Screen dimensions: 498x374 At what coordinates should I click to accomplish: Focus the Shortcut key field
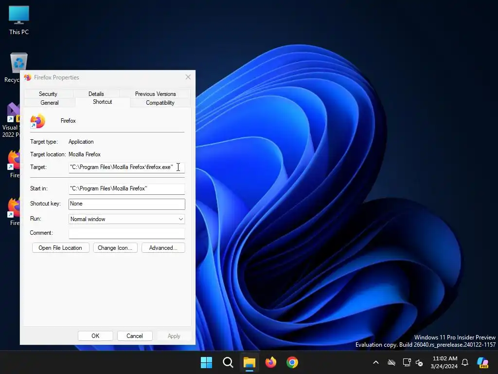pyautogui.click(x=127, y=204)
